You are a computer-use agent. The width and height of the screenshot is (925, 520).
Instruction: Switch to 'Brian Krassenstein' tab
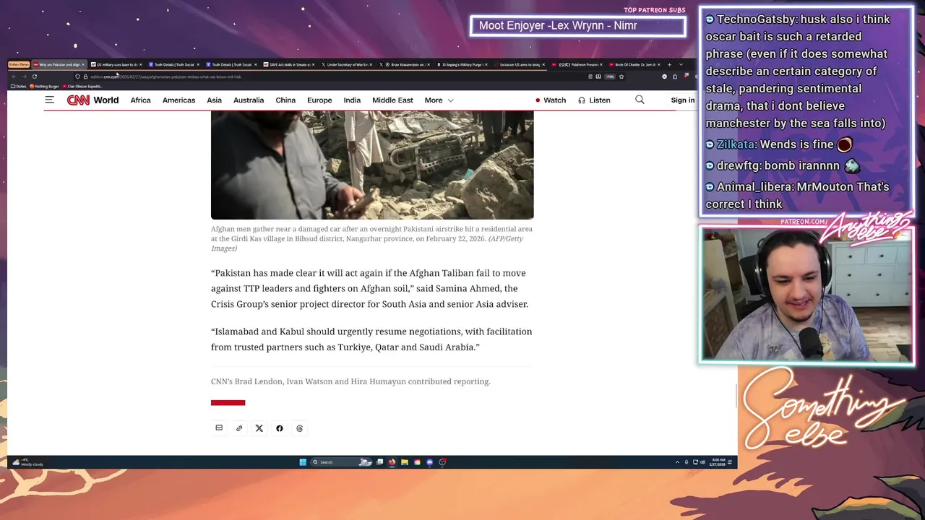[404, 64]
